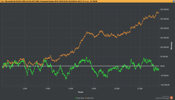
Task: Click the $30 000,00 axis label
Action: 164,9
